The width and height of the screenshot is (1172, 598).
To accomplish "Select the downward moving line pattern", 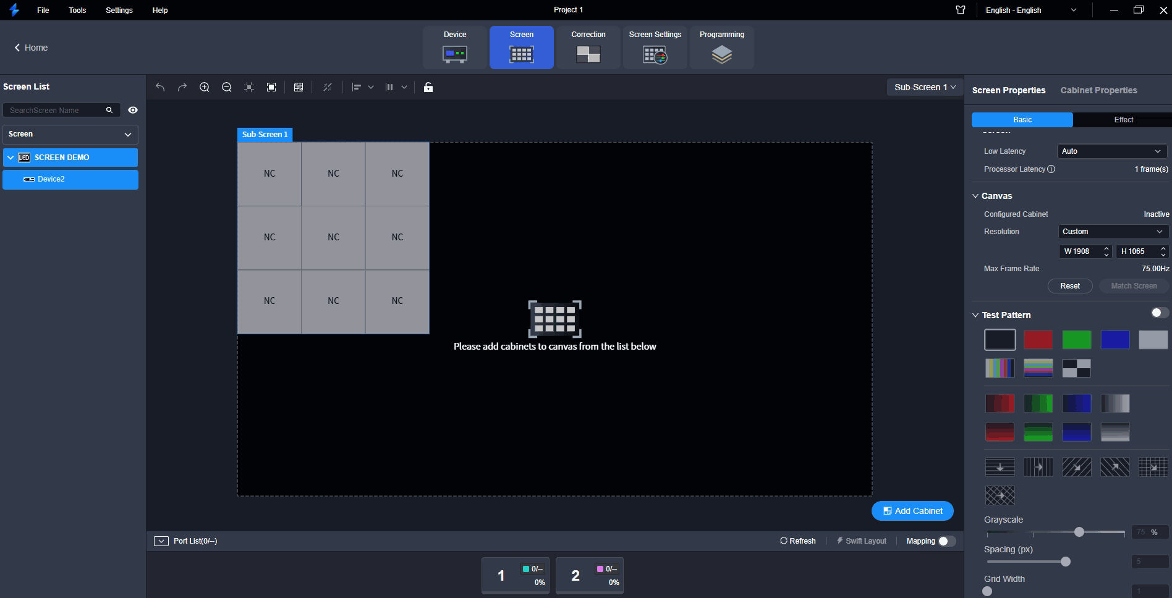I will (1000, 467).
